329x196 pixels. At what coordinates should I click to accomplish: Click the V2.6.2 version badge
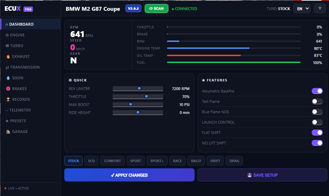pyautogui.click(x=133, y=8)
